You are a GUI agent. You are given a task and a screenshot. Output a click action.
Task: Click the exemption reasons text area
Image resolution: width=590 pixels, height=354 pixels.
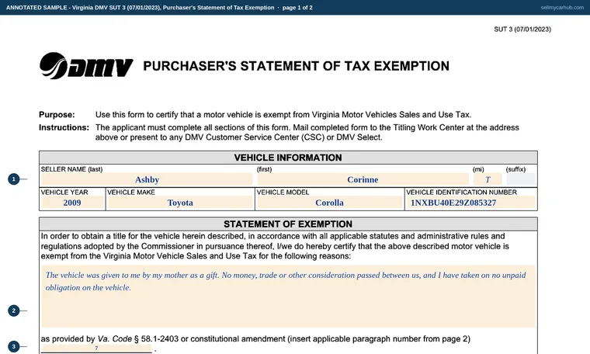pyautogui.click(x=288, y=297)
